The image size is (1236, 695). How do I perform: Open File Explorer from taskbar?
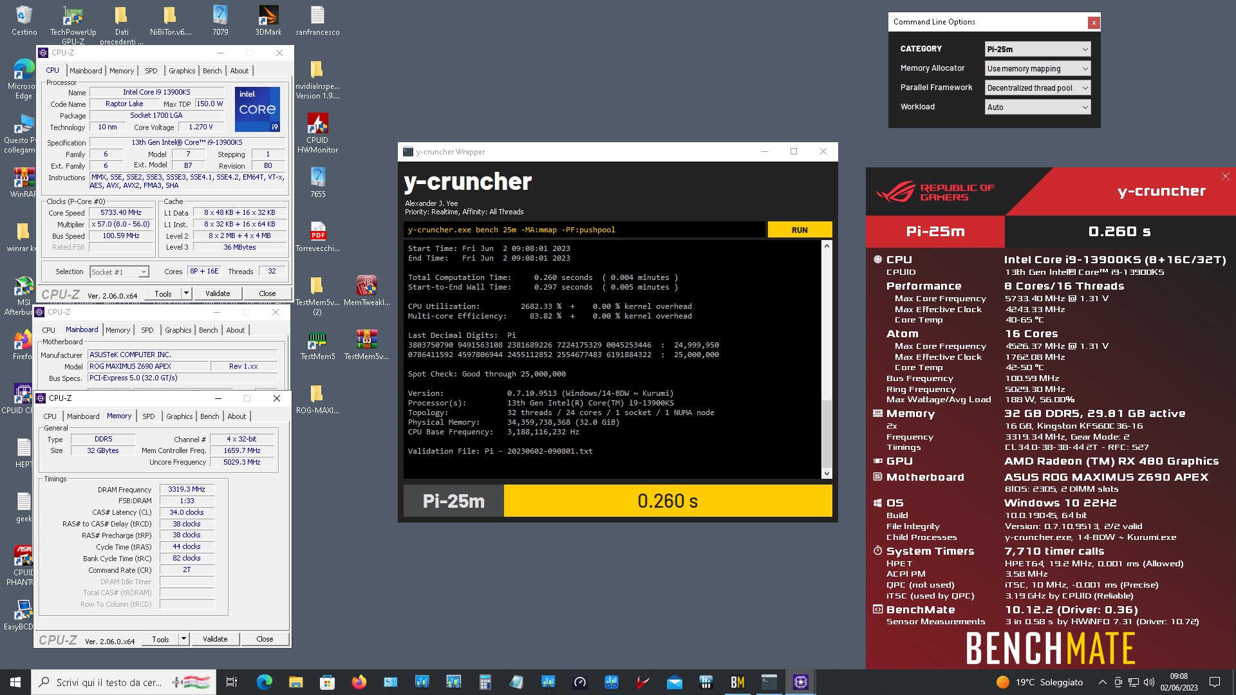pos(295,682)
